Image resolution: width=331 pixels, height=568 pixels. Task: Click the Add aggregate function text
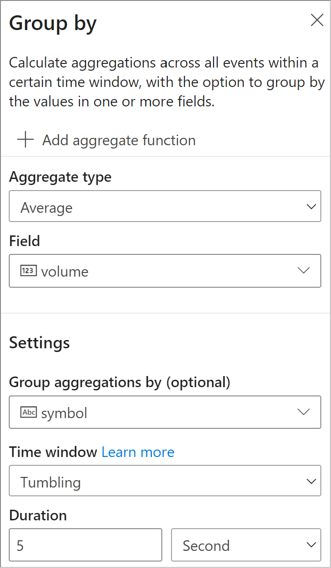tap(119, 140)
